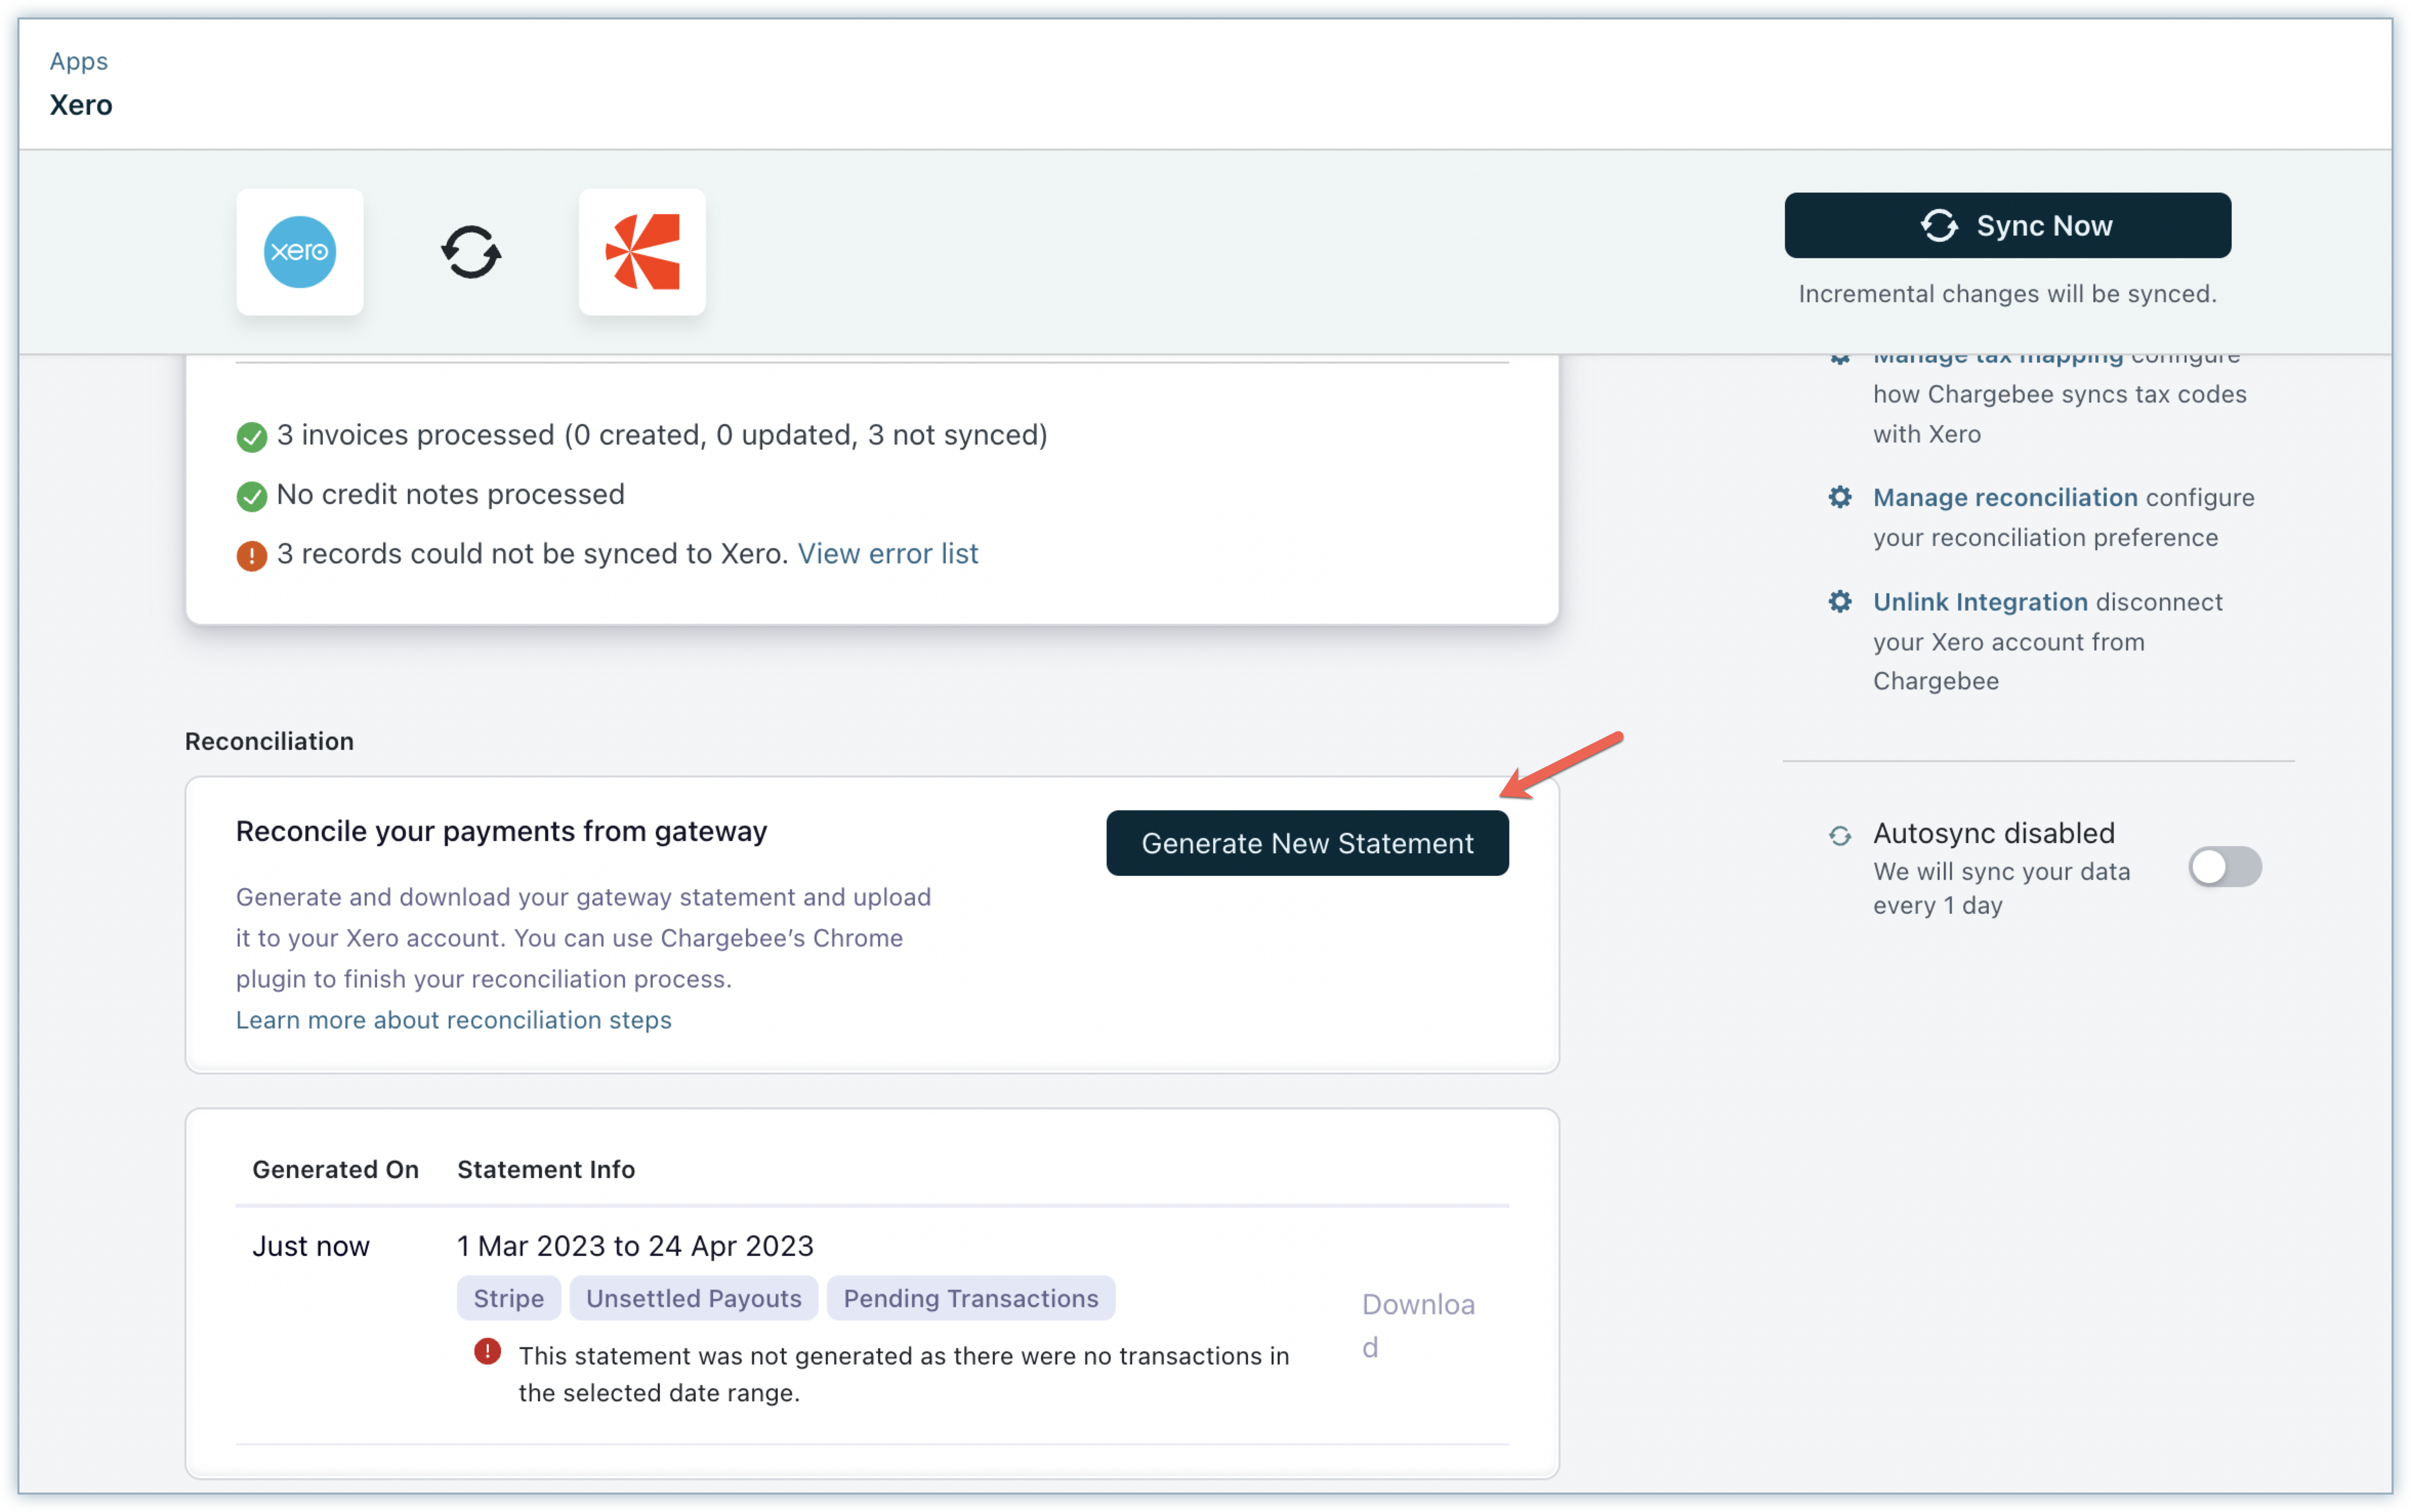Open Learn more about reconciliation steps
This screenshot has height=1512, width=2411.
(x=453, y=1020)
